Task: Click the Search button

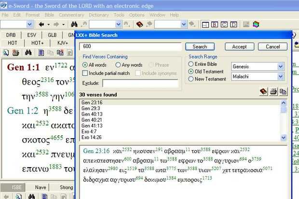Action: [x=200, y=46]
